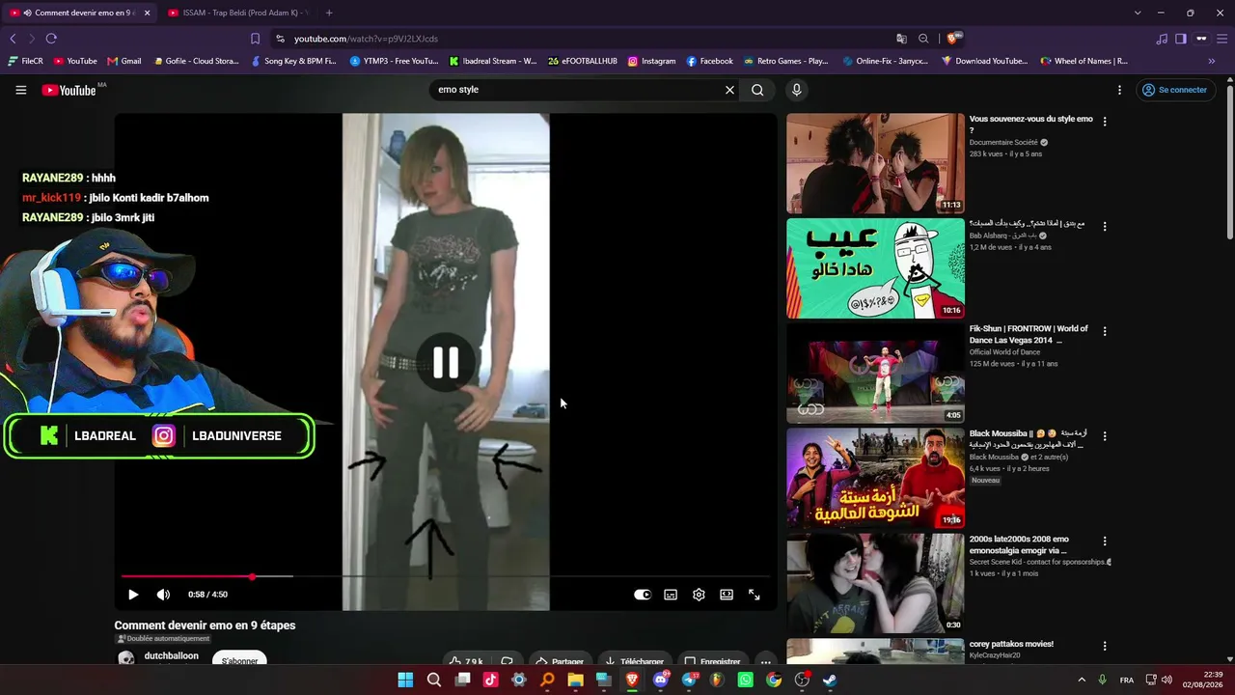Open options for 'Vous souvenez-vous du style emo'

1105,122
